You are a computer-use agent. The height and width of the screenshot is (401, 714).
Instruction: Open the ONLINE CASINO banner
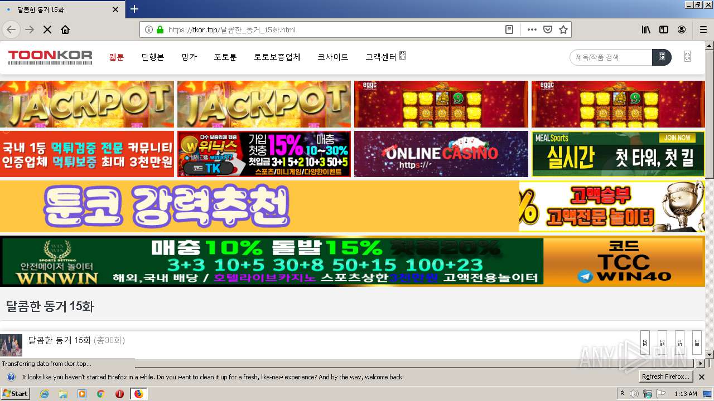[x=441, y=154]
